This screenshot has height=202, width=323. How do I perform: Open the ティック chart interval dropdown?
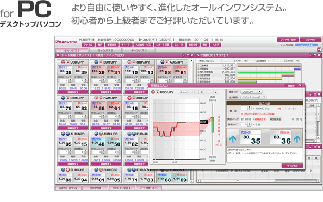coord(188,92)
